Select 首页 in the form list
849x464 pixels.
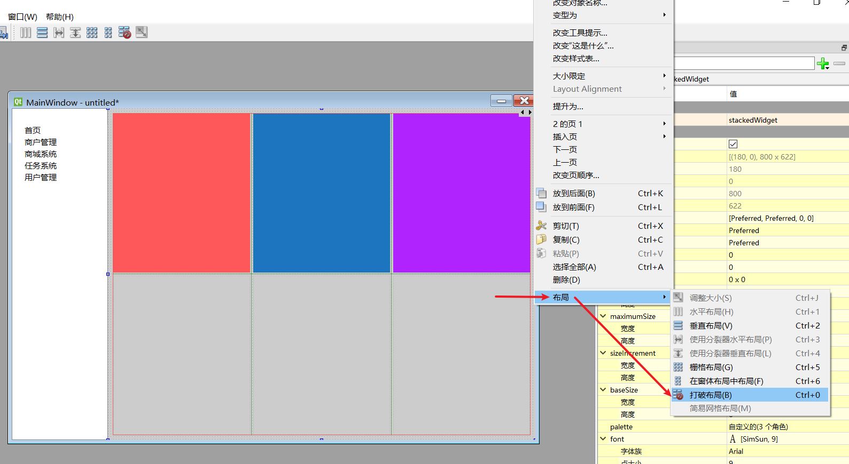(33, 130)
